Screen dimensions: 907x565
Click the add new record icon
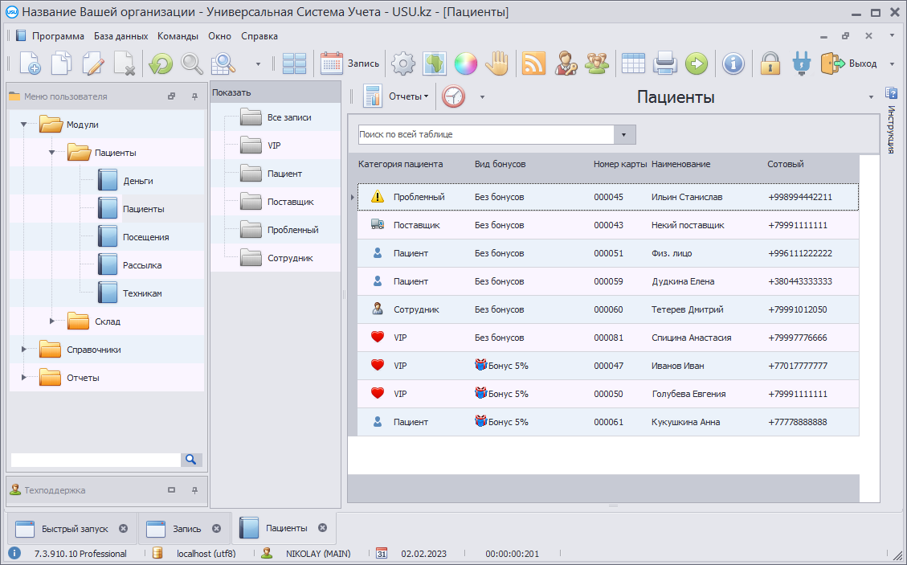pyautogui.click(x=30, y=63)
